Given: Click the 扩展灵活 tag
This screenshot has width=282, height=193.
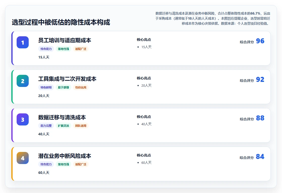Looking at the screenshot, I should pyautogui.click(x=63, y=126).
